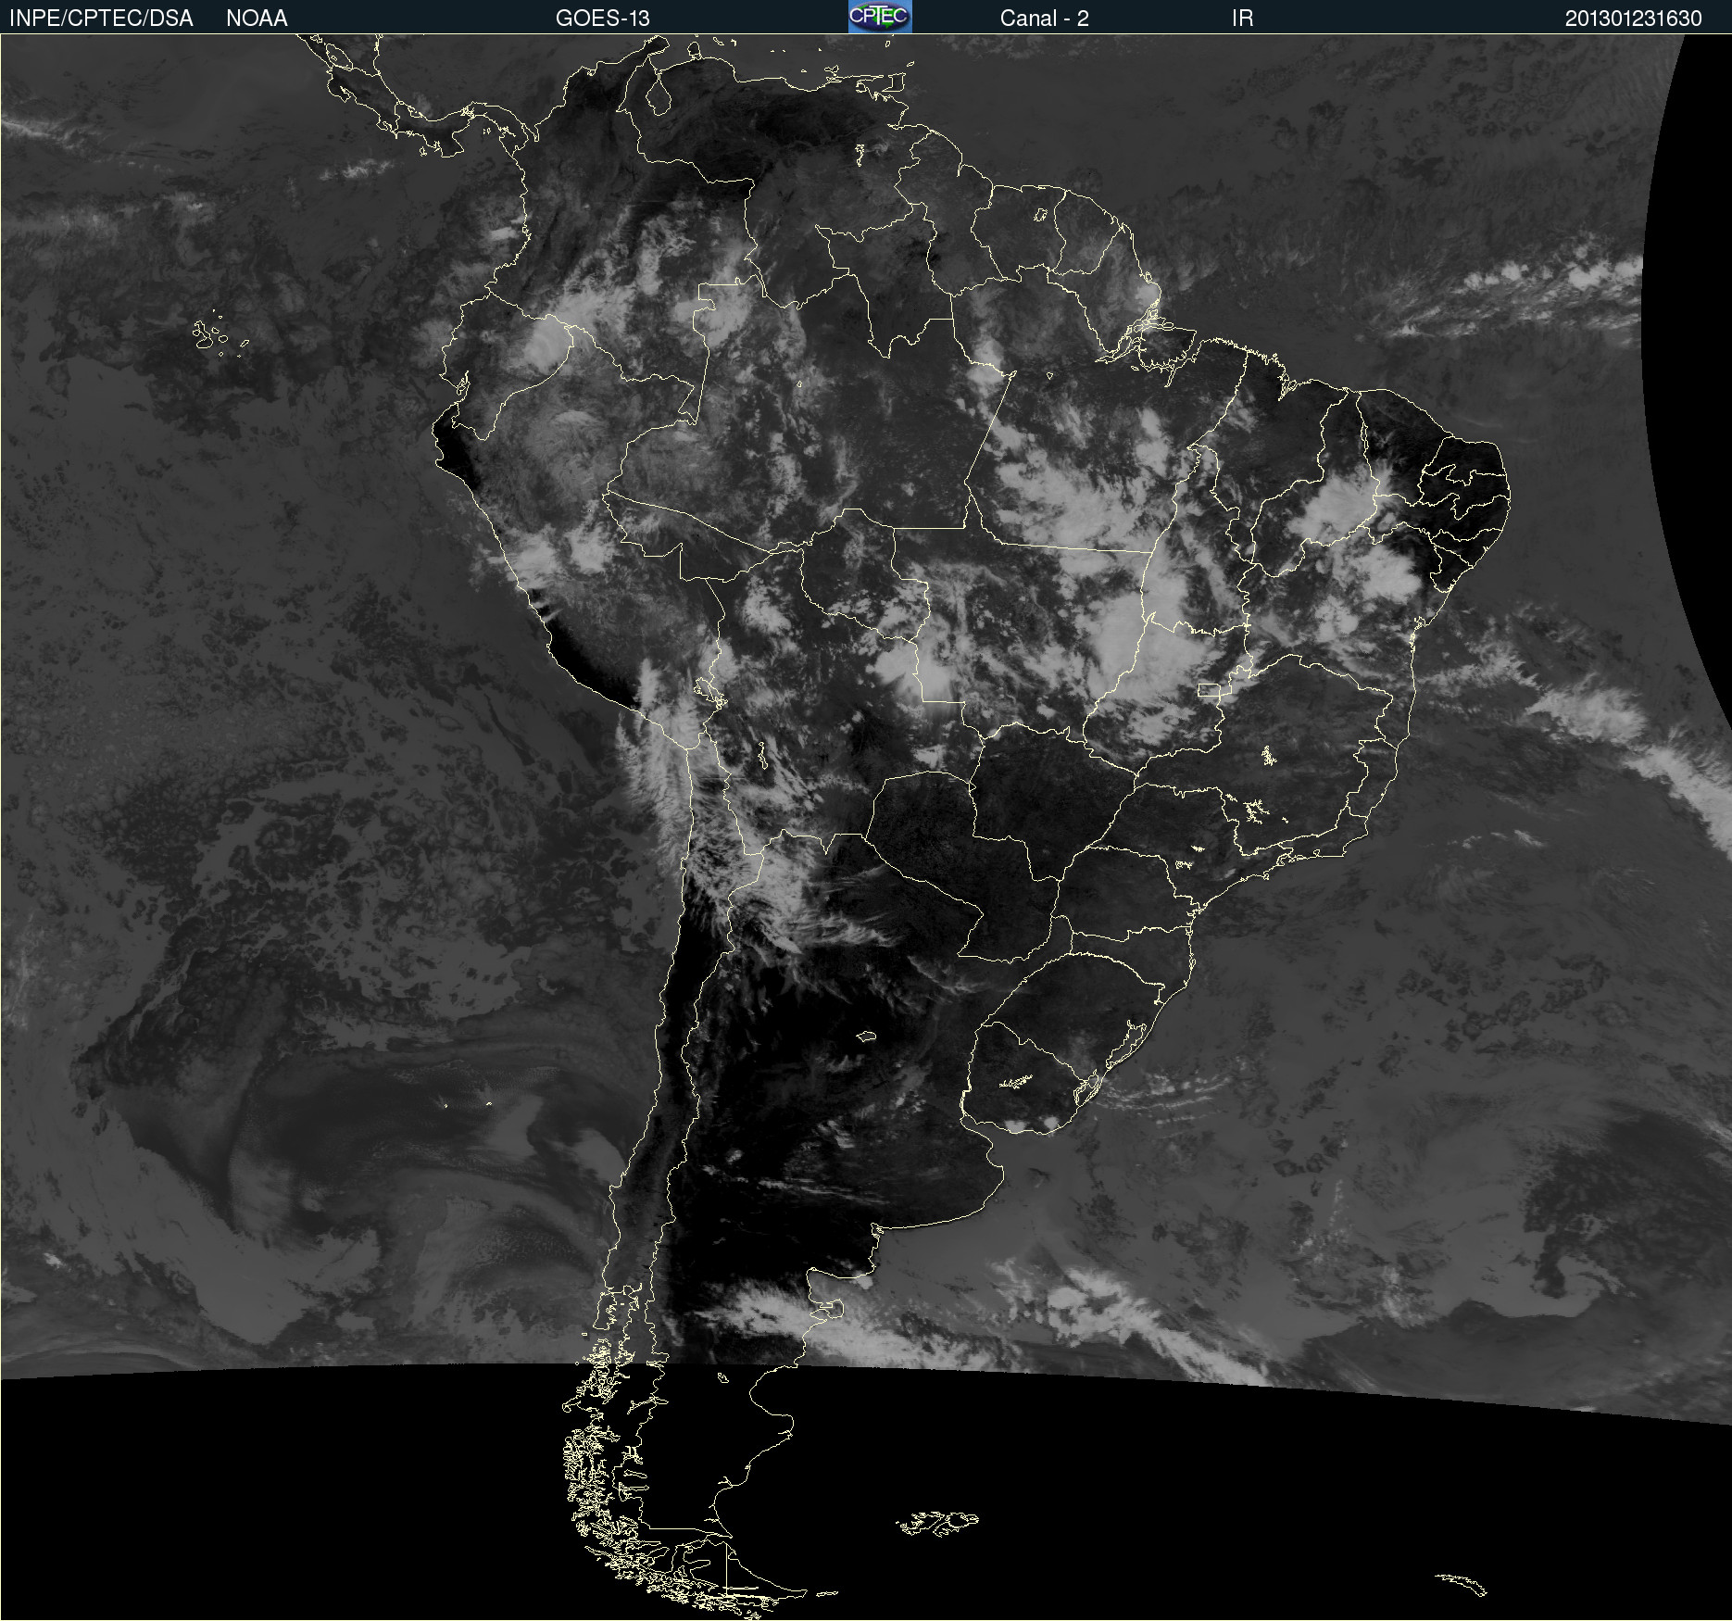Viewport: 1732px width, 1621px height.
Task: Click the GOES-13 satellite label
Action: point(602,19)
